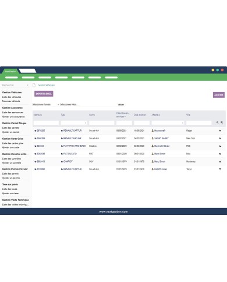
Task: Click matricule icon in Tokyo row
Action: coord(36,169)
